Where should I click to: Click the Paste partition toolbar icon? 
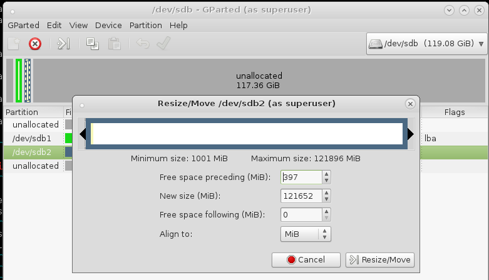[x=114, y=44]
